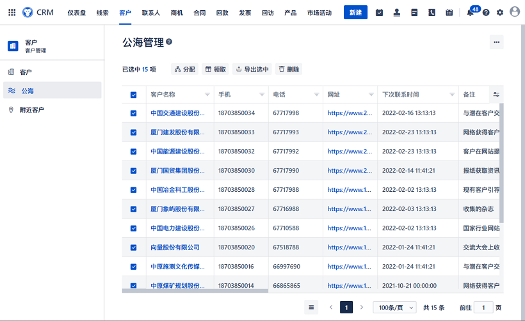Click the 领取 button
Screen dimensions: 525x321
pyautogui.click(x=215, y=69)
